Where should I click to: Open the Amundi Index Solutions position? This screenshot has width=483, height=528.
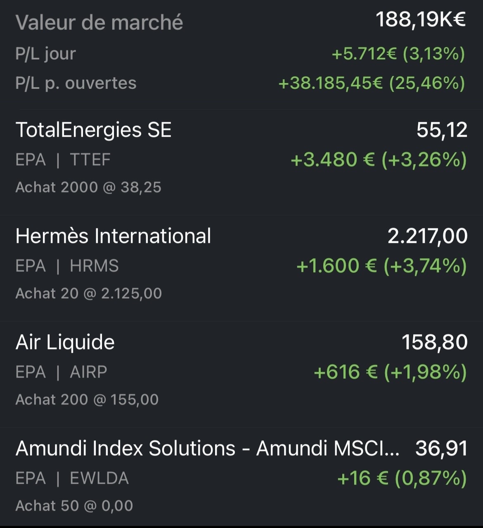pos(207,448)
